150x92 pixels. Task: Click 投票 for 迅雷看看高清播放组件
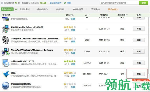(x=73, y=87)
